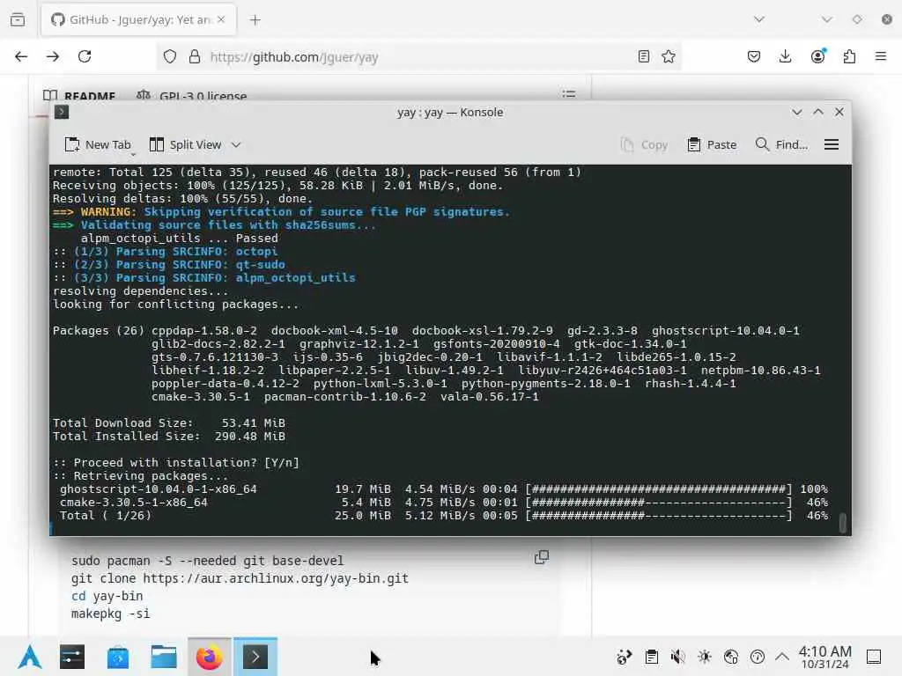Click Copy in Konsole toolbar
Screen dimensions: 902x676
644,145
